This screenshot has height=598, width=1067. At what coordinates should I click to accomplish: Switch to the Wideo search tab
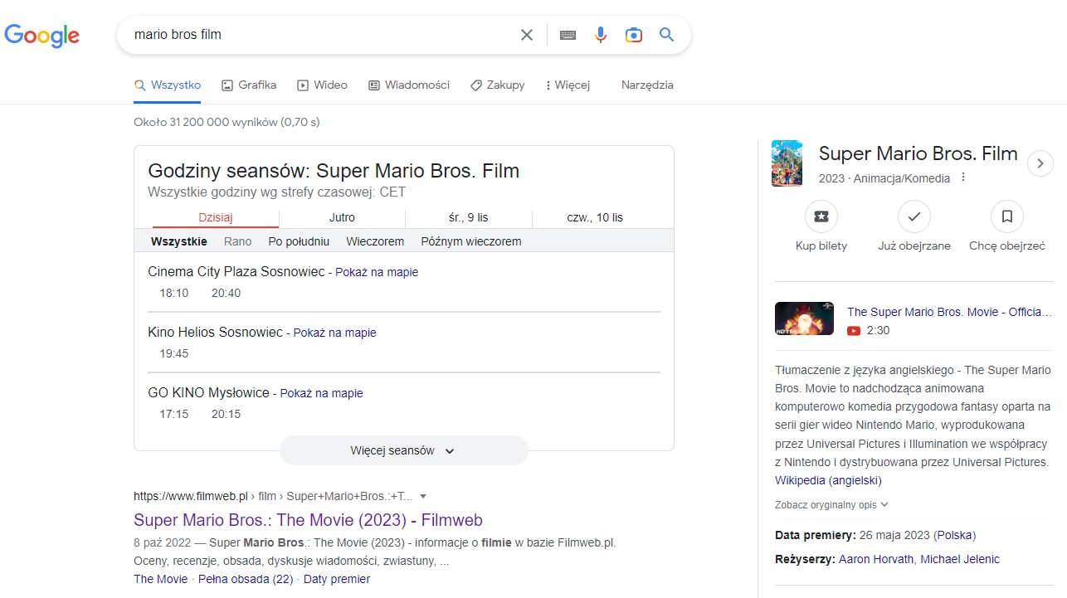pyautogui.click(x=322, y=85)
